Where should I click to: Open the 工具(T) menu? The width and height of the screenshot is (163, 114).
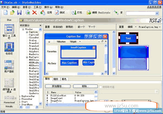[38, 7]
